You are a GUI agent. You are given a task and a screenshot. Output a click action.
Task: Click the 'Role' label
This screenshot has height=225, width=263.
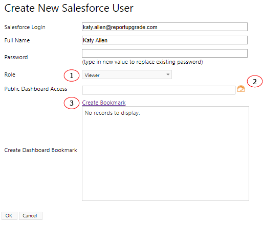[10, 74]
